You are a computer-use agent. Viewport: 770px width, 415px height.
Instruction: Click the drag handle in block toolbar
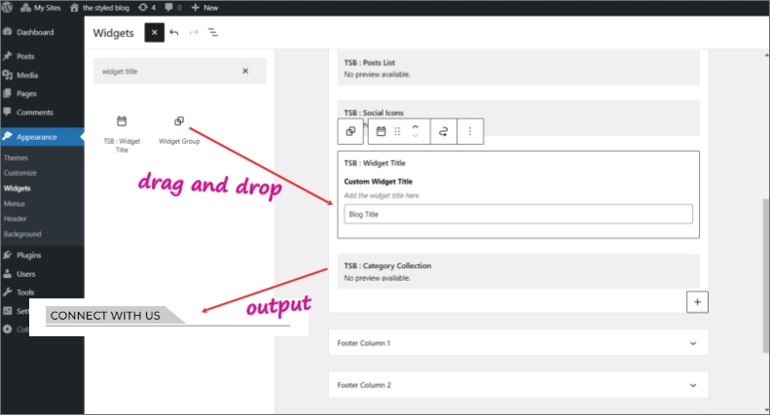397,131
